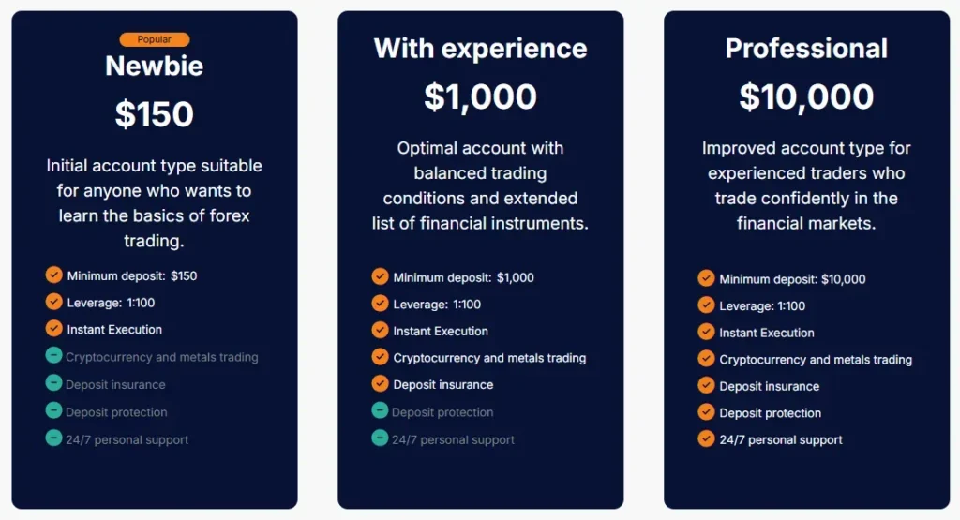Click With experience Deposit protection minus icon

click(380, 410)
